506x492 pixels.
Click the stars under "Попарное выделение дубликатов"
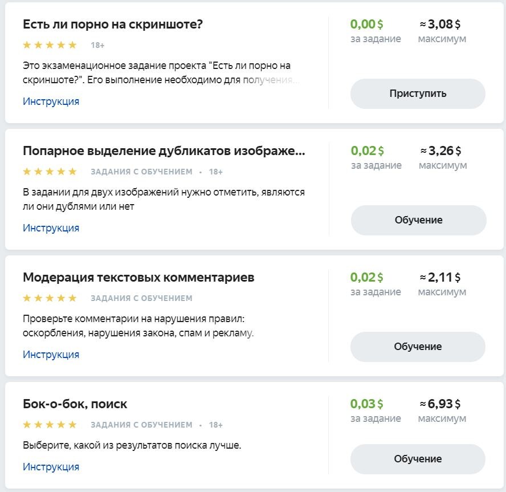coord(50,172)
